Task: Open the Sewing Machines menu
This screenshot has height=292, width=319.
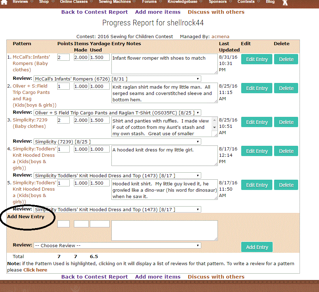Action: pos(115,2)
